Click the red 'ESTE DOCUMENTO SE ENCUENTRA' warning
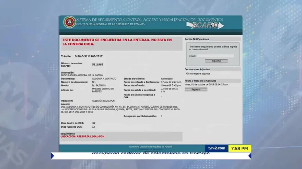Screen dimensions: 302x169 click(117, 42)
